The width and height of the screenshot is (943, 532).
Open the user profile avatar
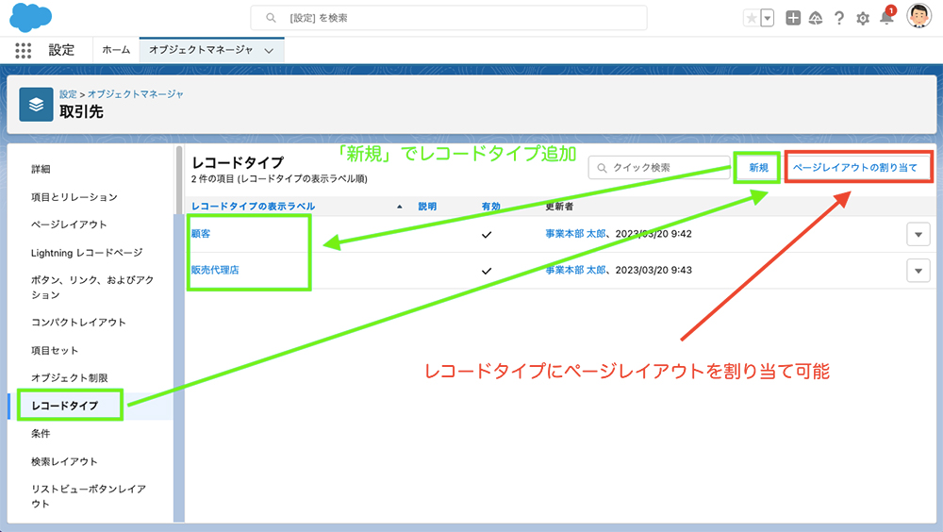tap(918, 16)
